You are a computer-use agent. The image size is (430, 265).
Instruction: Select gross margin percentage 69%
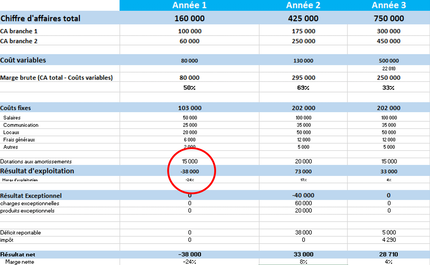coord(303,88)
